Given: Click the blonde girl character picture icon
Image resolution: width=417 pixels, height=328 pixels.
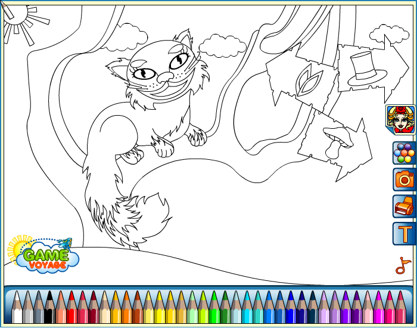Looking at the screenshot, I should coord(400,119).
